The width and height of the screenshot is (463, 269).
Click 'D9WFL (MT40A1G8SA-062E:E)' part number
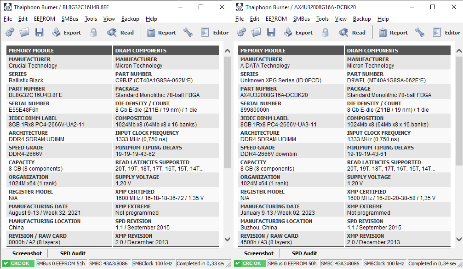[x=386, y=80]
